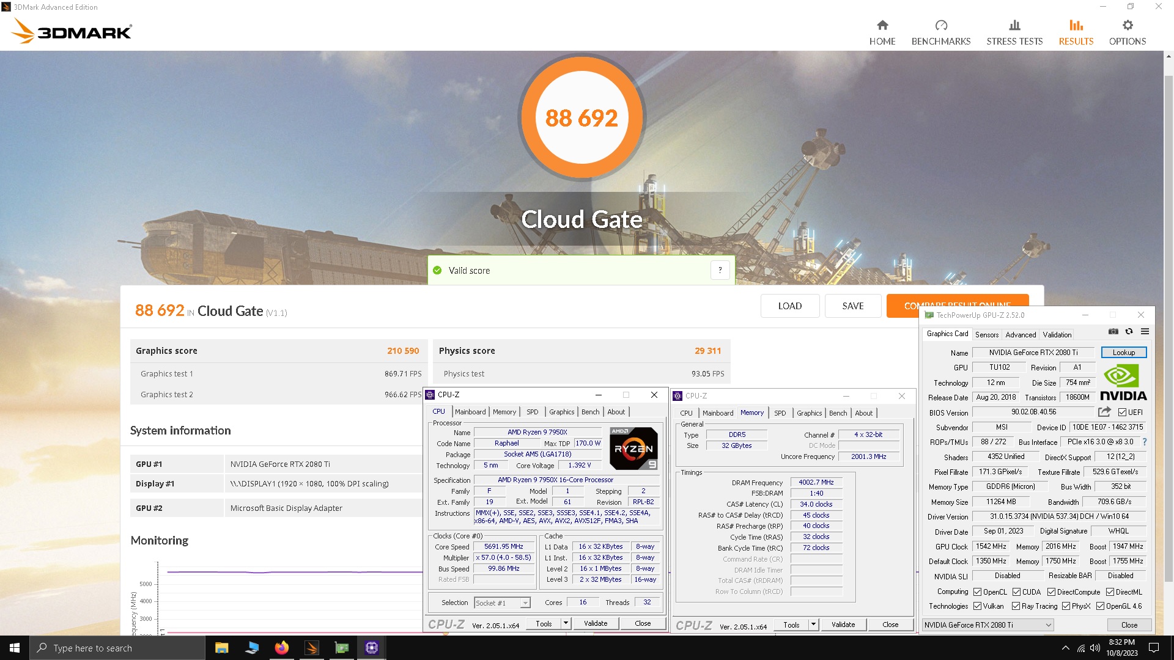
Task: Click Close in the Memory CPU-Z window
Action: click(x=890, y=625)
